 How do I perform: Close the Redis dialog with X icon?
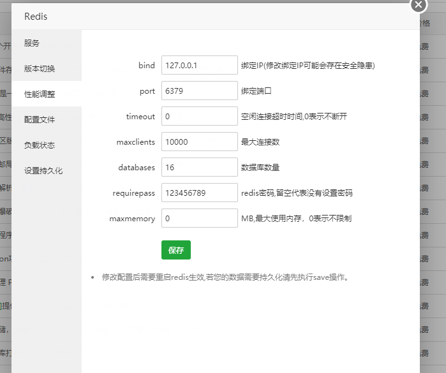419,4
